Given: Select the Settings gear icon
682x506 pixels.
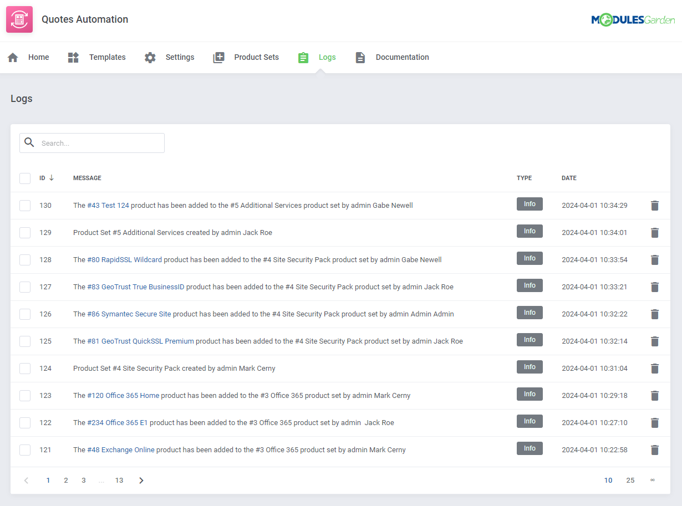Looking at the screenshot, I should [x=150, y=57].
